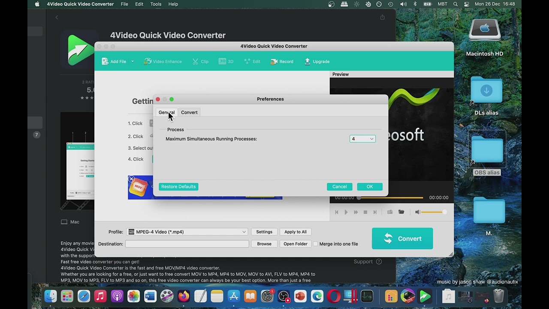Open Microsoft Word in Dock
549x309 pixels.
point(151,296)
